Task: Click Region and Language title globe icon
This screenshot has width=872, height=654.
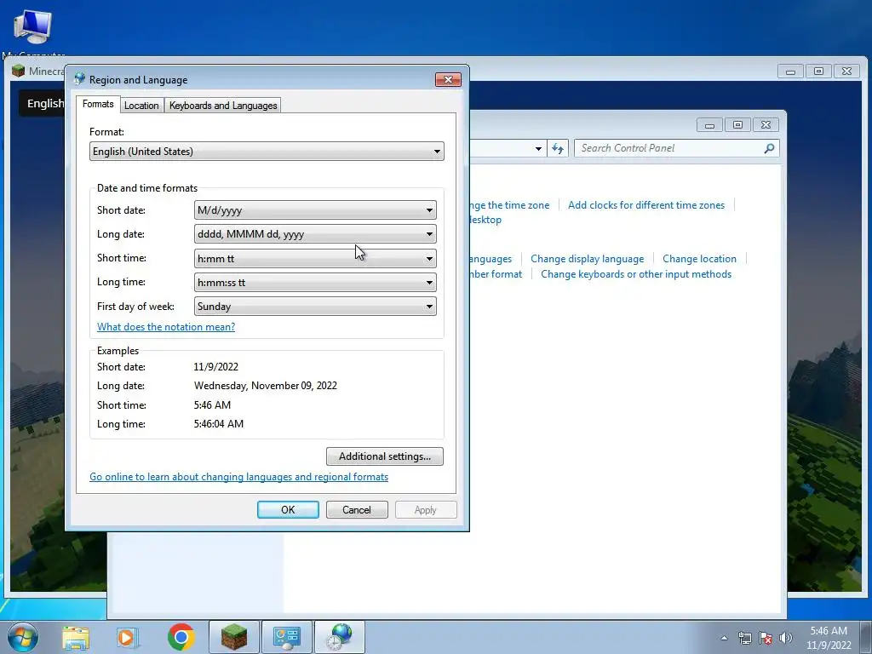Action: pyautogui.click(x=79, y=79)
